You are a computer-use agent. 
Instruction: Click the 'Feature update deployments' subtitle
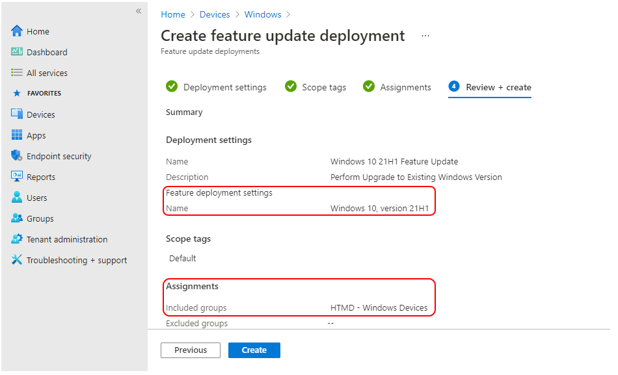(210, 51)
